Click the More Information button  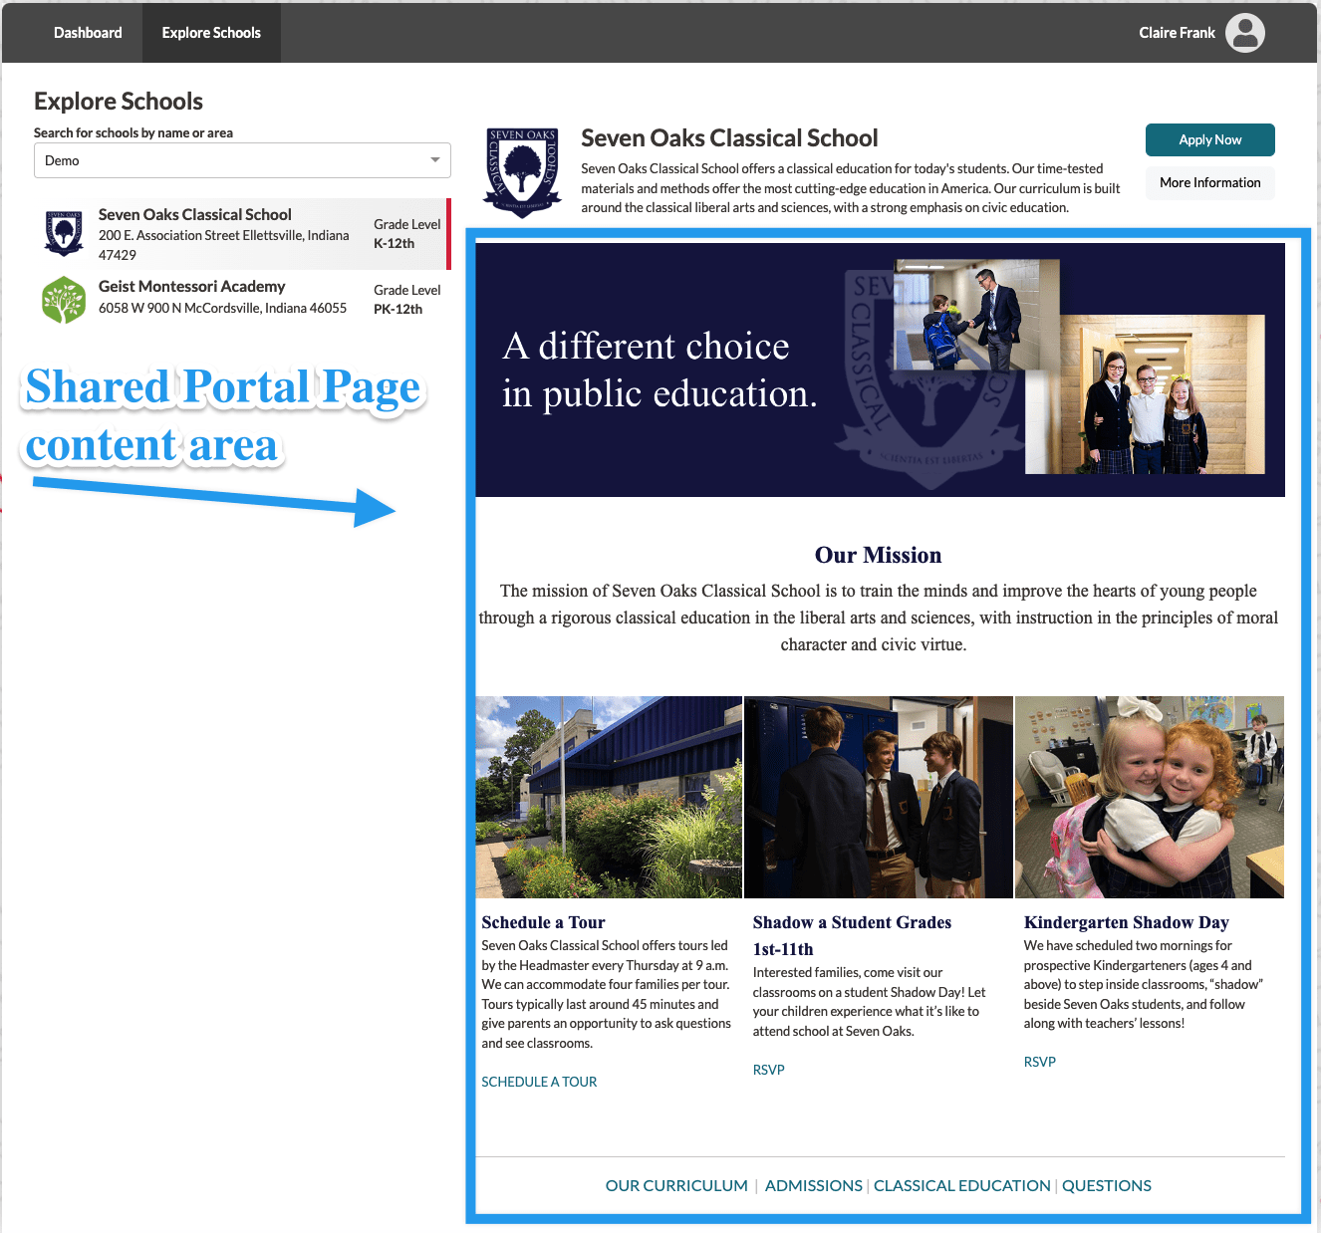[1209, 182]
